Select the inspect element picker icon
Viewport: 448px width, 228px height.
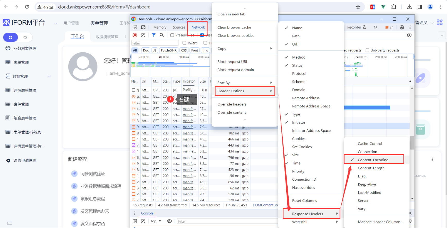point(135,27)
